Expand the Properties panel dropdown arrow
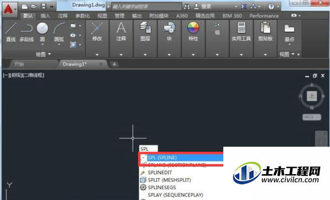The height and width of the screenshot is (200, 330). pyautogui.click(x=193, y=55)
